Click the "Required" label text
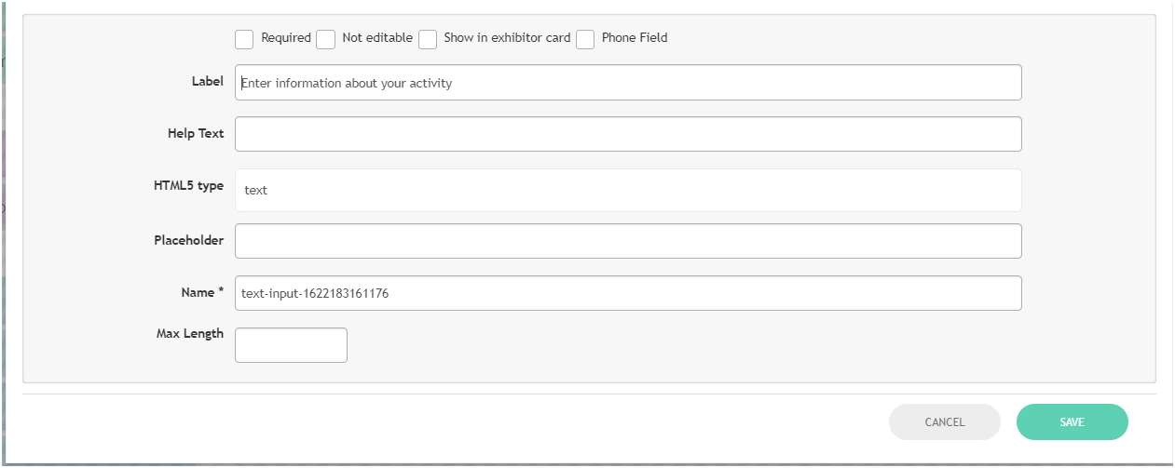Screen dimensions: 1175x468 click(x=286, y=38)
